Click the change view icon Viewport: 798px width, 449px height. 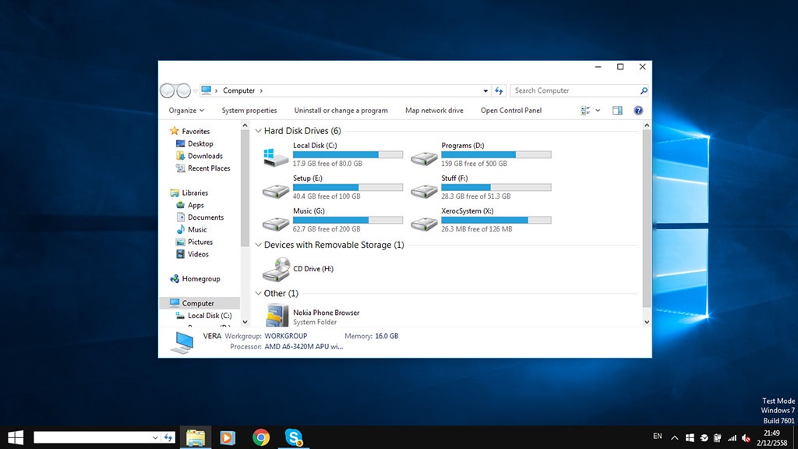click(x=585, y=111)
